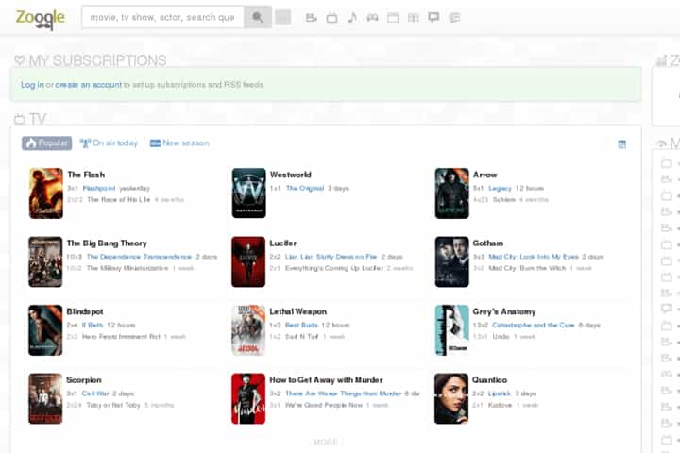Click The Flash show title
This screenshot has width=680, height=453.
[x=86, y=175]
